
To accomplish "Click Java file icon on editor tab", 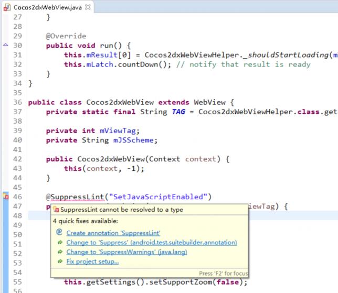I will (x=7, y=7).
